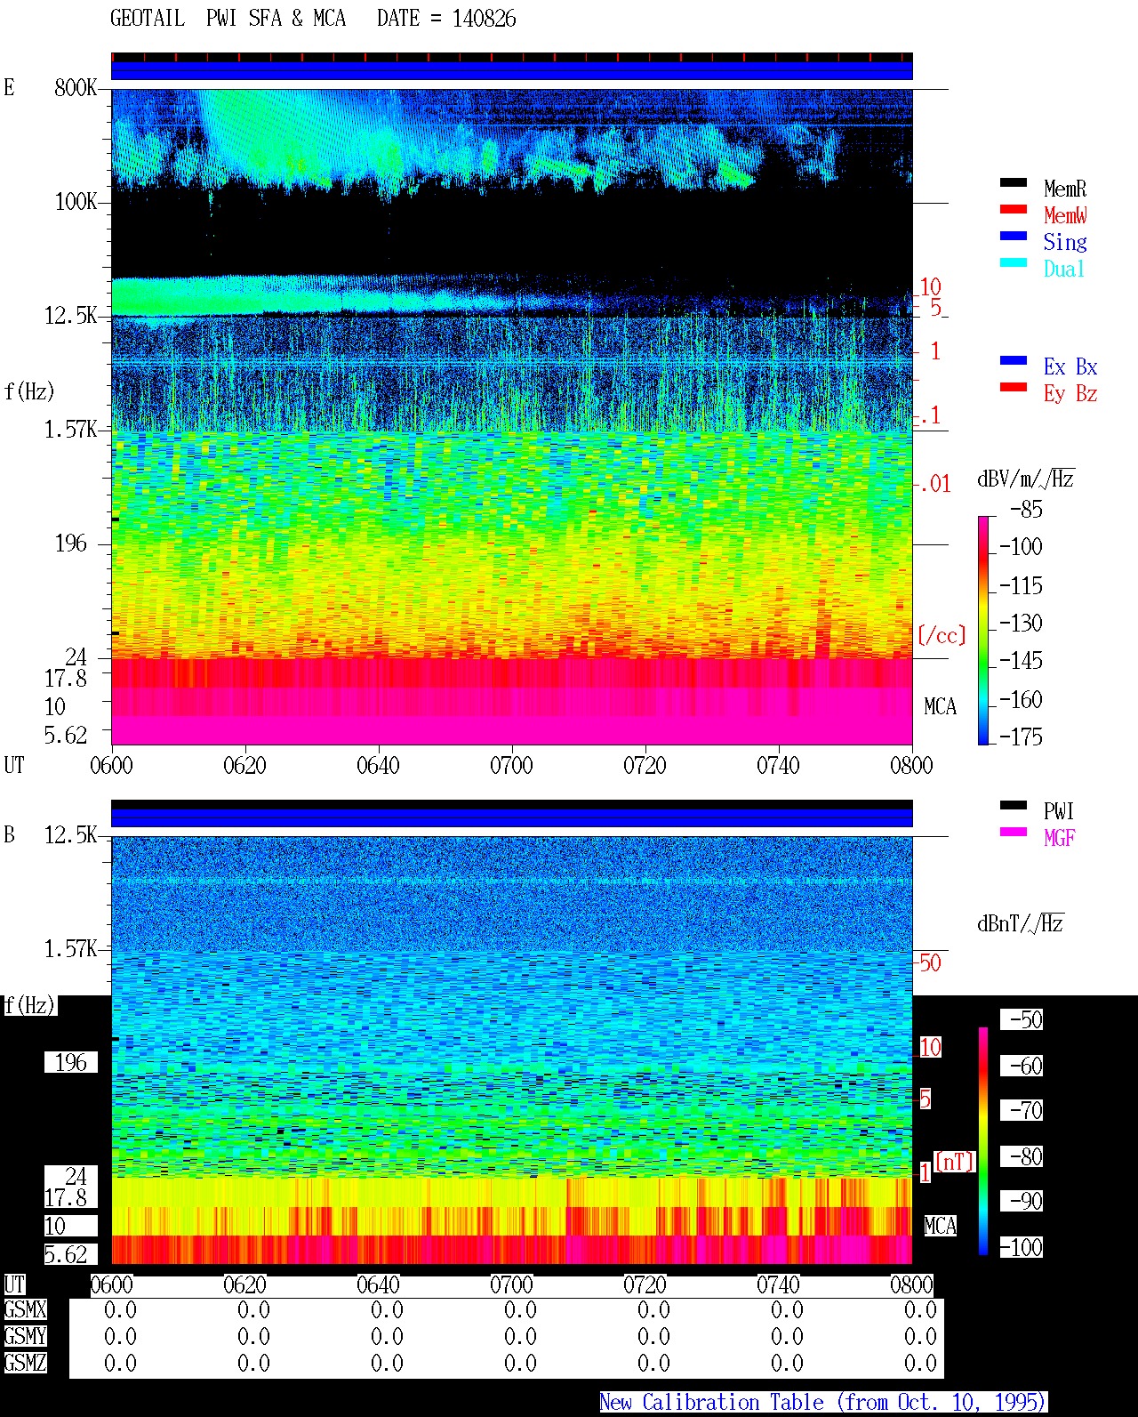This screenshot has width=1138, height=1417.
Task: Select the MGF legend label
Action: click(1060, 838)
